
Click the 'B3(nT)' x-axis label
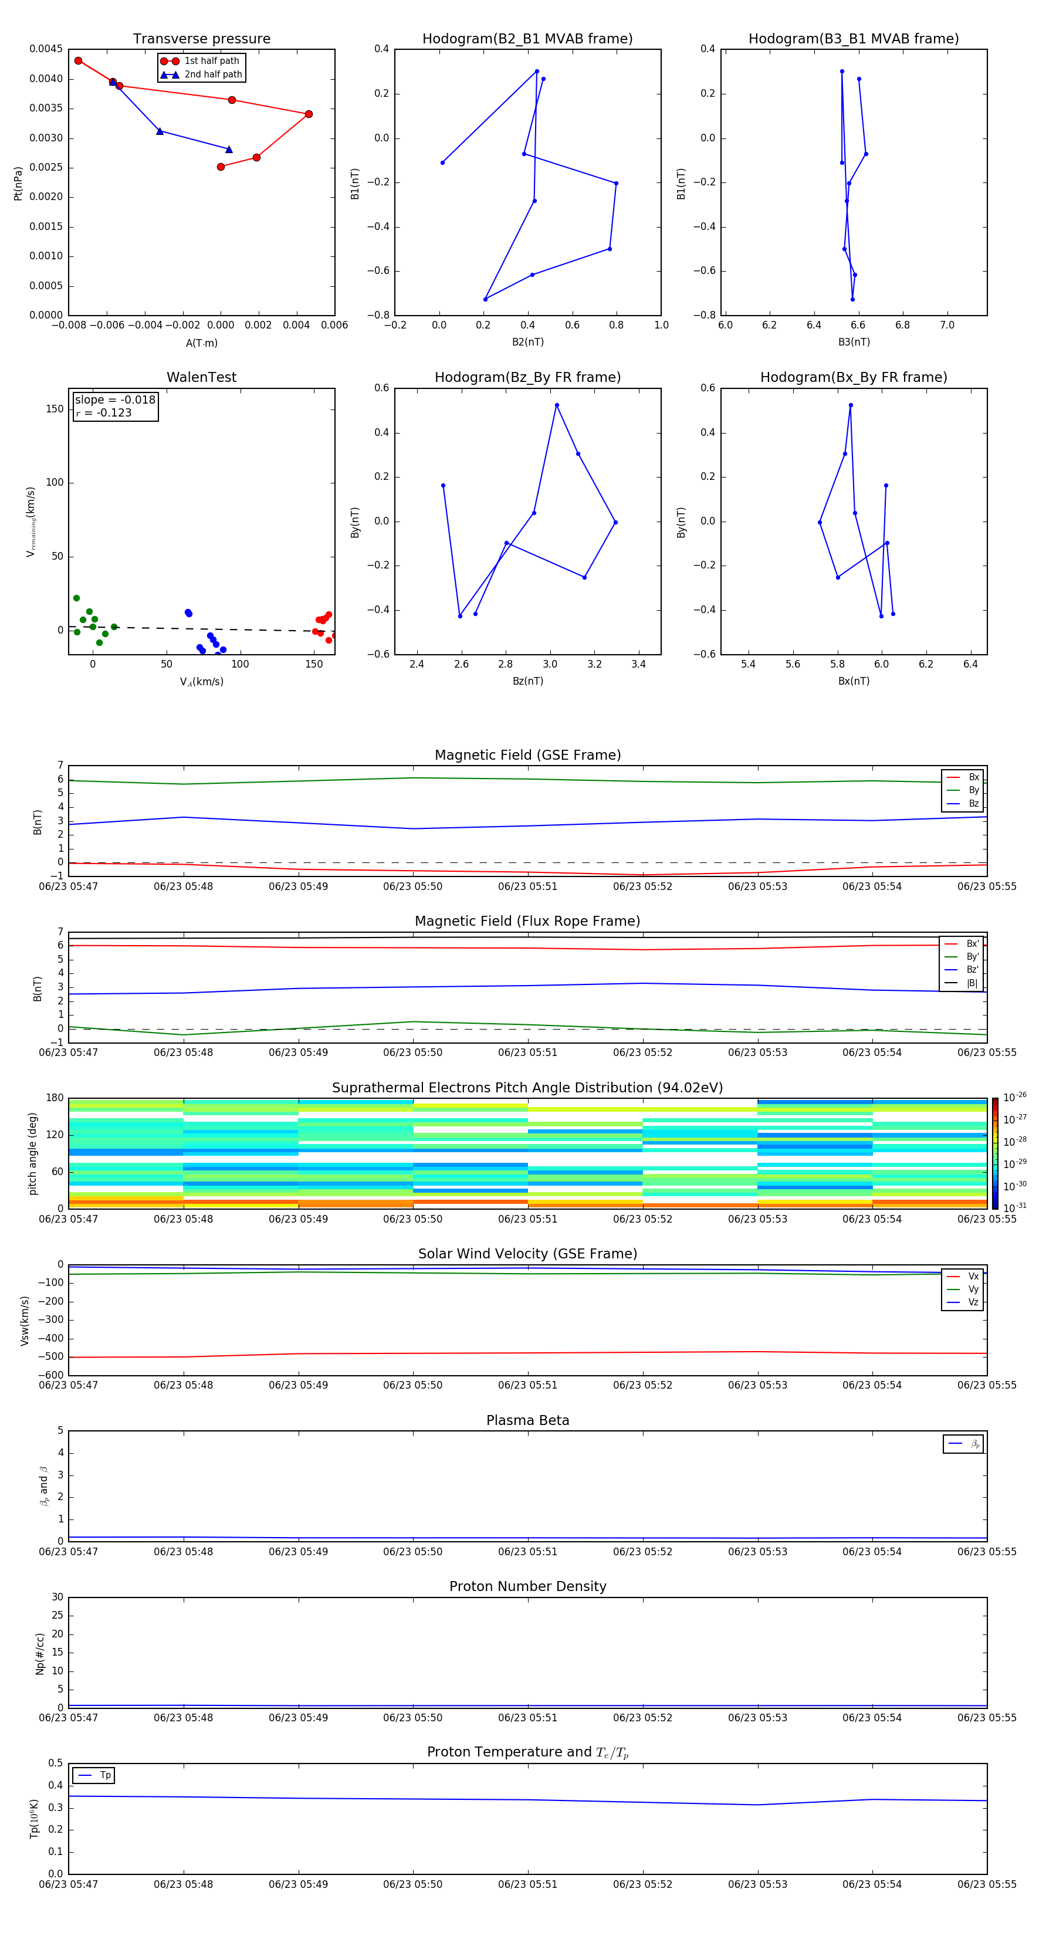point(854,342)
